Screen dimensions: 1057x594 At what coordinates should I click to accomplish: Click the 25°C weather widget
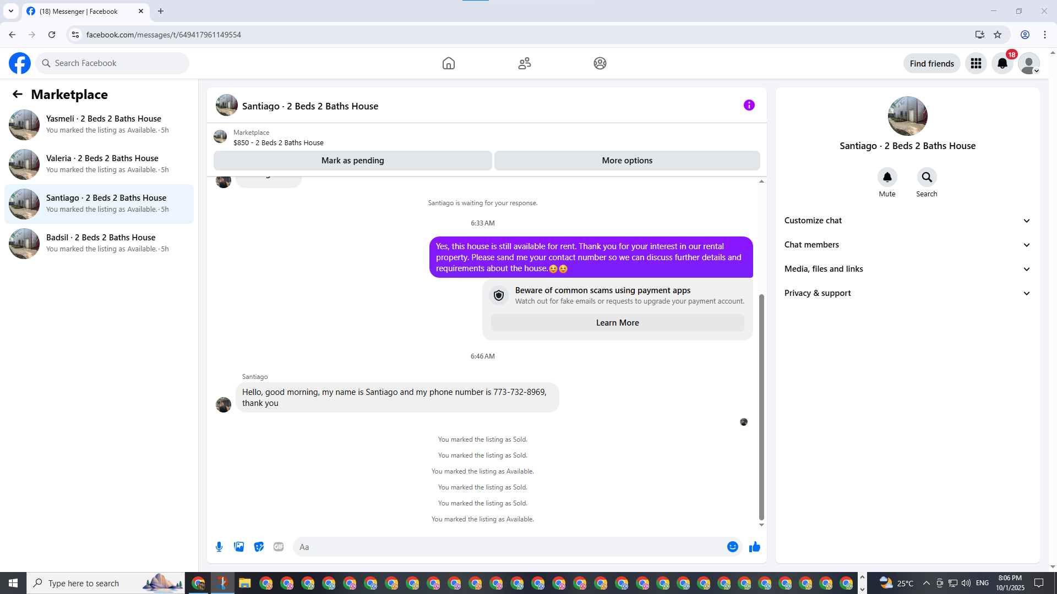(x=896, y=583)
